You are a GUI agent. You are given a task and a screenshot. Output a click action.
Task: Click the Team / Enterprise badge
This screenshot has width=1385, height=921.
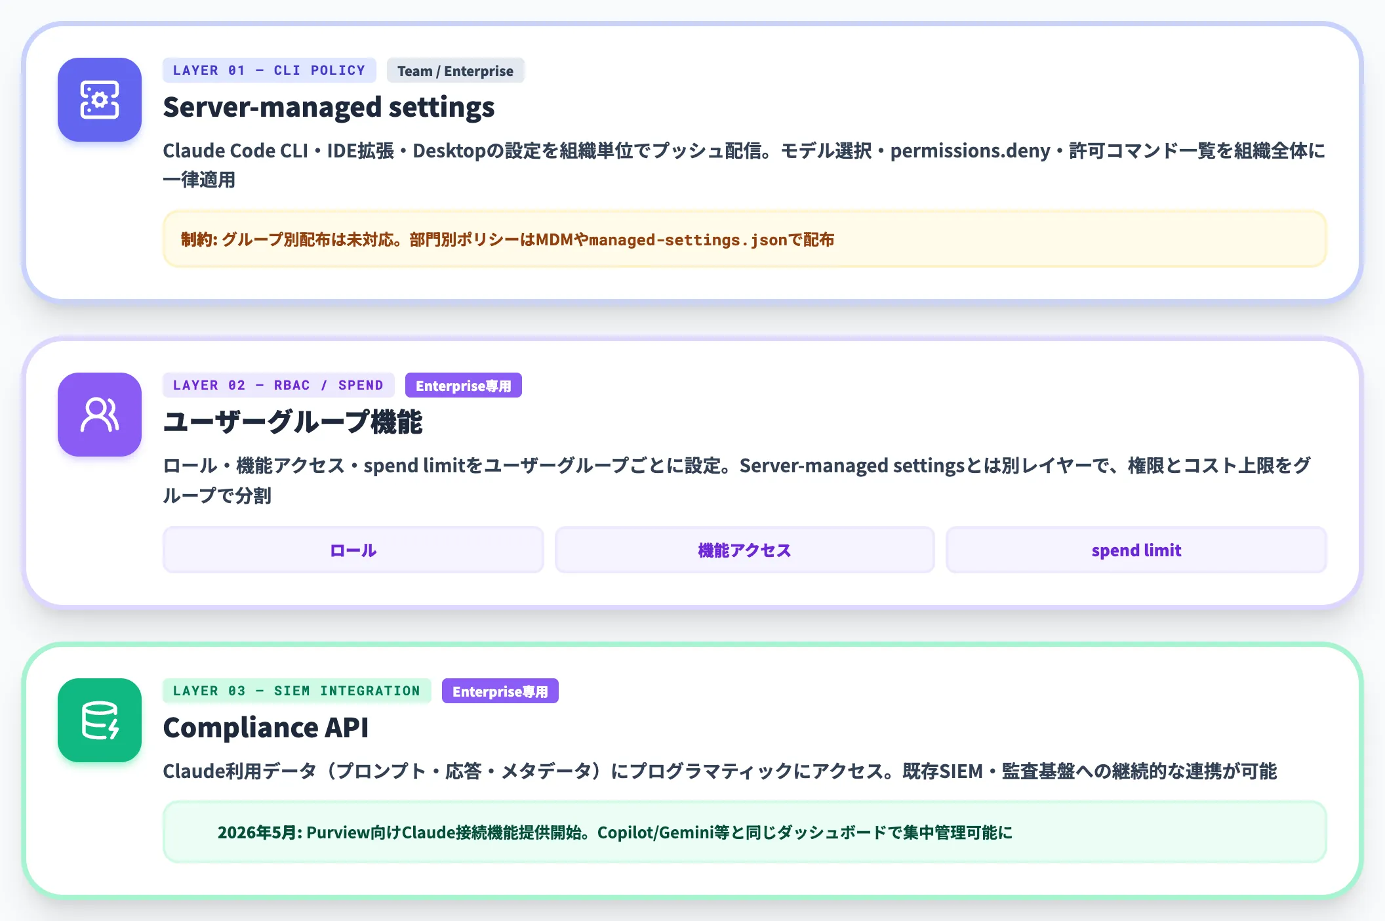[455, 71]
